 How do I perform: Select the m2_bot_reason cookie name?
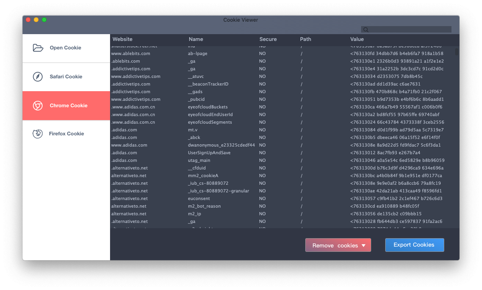tap(204, 206)
